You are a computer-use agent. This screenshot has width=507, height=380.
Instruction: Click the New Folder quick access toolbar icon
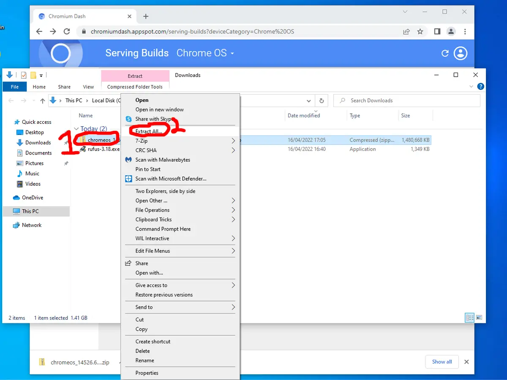[x=33, y=75]
